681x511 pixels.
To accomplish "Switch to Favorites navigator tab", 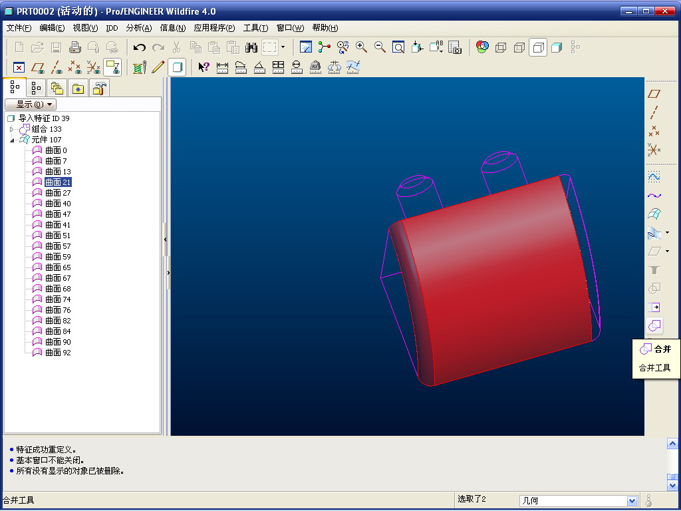I will coord(78,88).
